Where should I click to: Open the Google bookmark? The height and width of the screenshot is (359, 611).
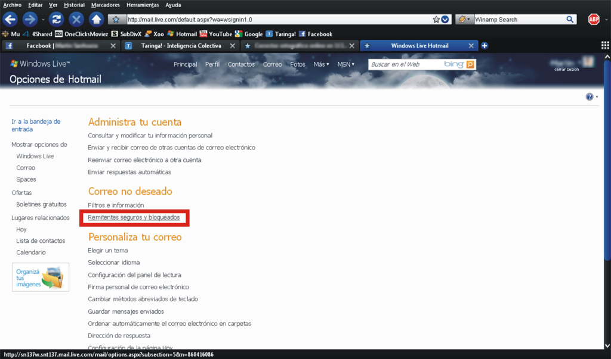click(249, 34)
